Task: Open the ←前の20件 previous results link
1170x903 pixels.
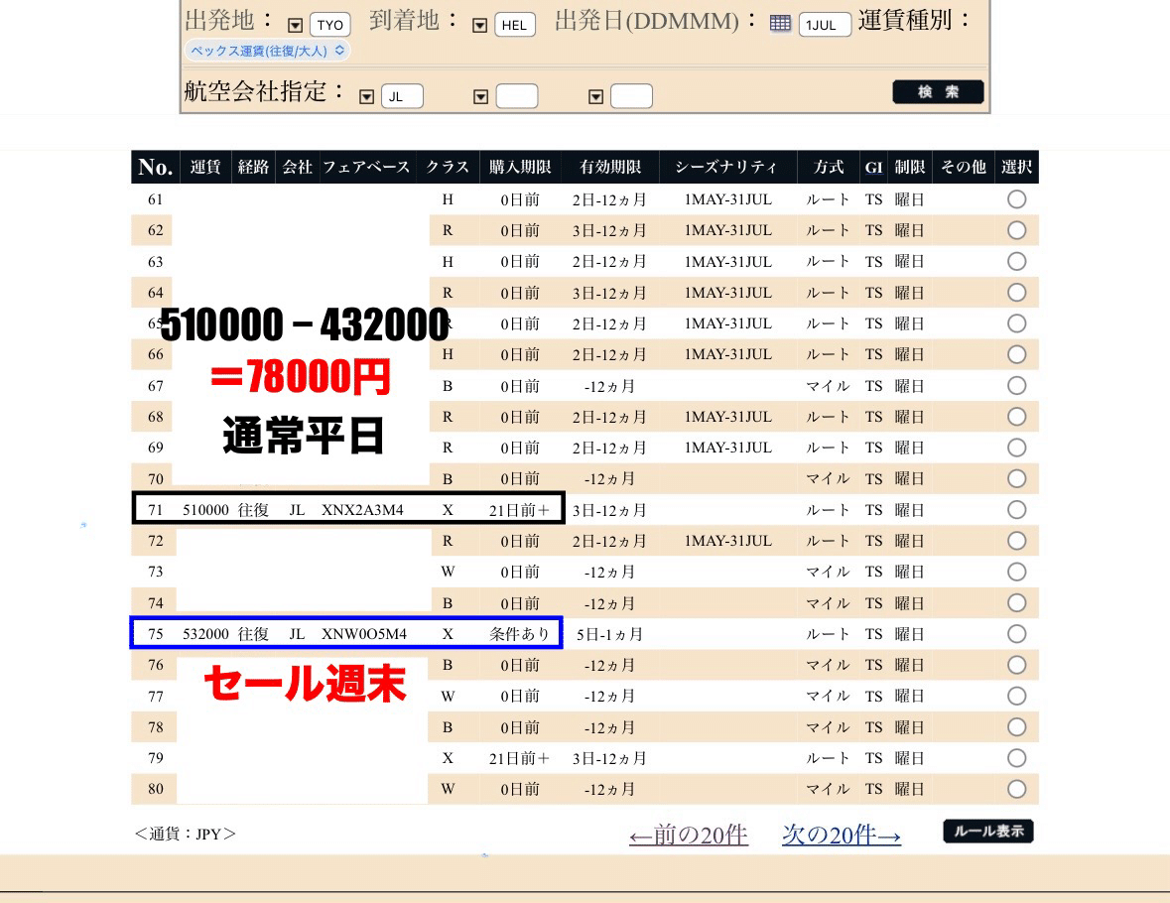Action: [689, 837]
